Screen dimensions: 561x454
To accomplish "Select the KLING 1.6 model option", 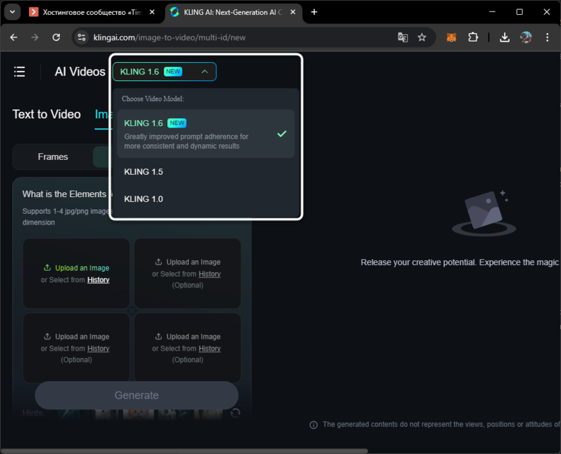I will (x=206, y=134).
